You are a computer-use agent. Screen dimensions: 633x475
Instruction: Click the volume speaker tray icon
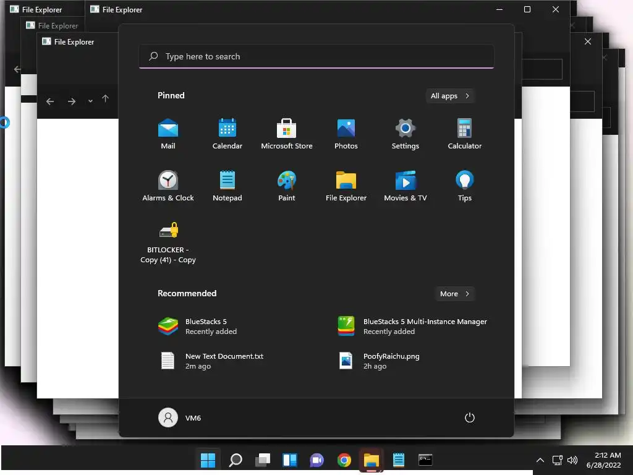[572, 460]
